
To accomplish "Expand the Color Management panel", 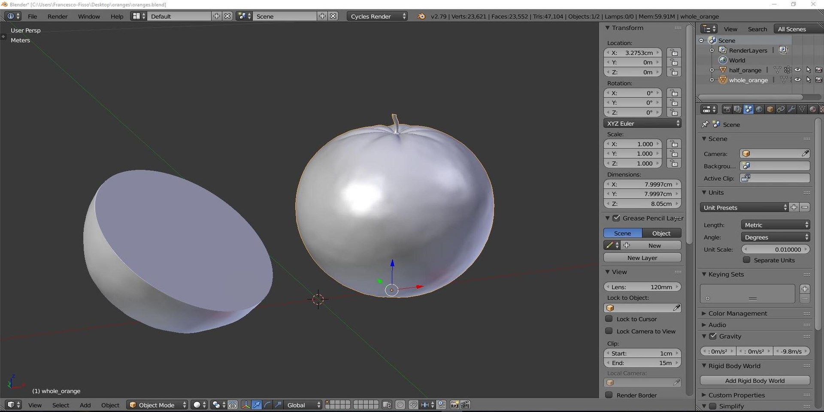I will [x=737, y=313].
